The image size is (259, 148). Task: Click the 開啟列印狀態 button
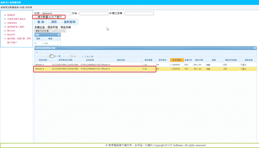42,31
